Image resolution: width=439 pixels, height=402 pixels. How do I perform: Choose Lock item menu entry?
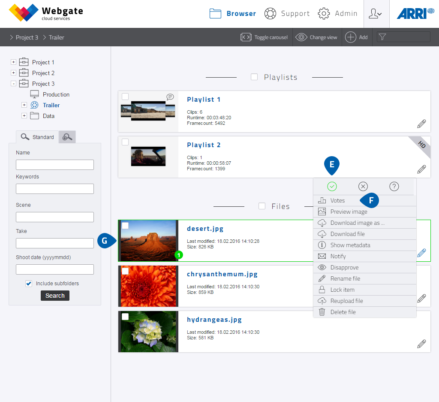364,290
